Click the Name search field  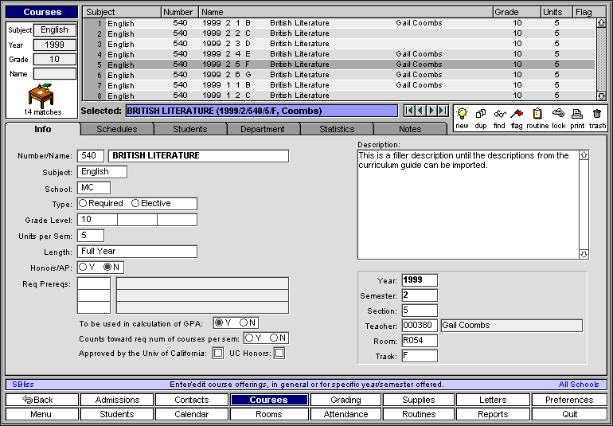(55, 73)
